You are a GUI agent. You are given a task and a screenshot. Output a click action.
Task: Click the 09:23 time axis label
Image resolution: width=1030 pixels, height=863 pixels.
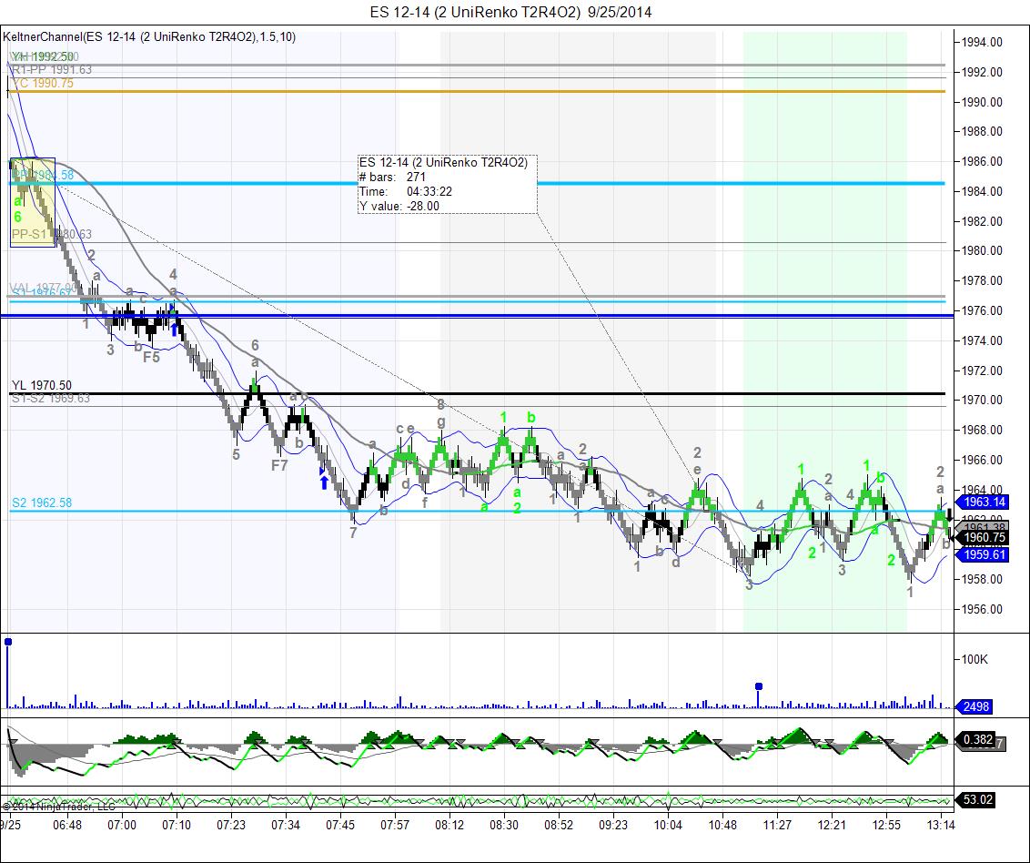[613, 824]
